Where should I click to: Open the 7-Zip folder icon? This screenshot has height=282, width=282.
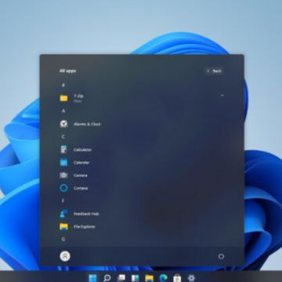[x=63, y=98]
